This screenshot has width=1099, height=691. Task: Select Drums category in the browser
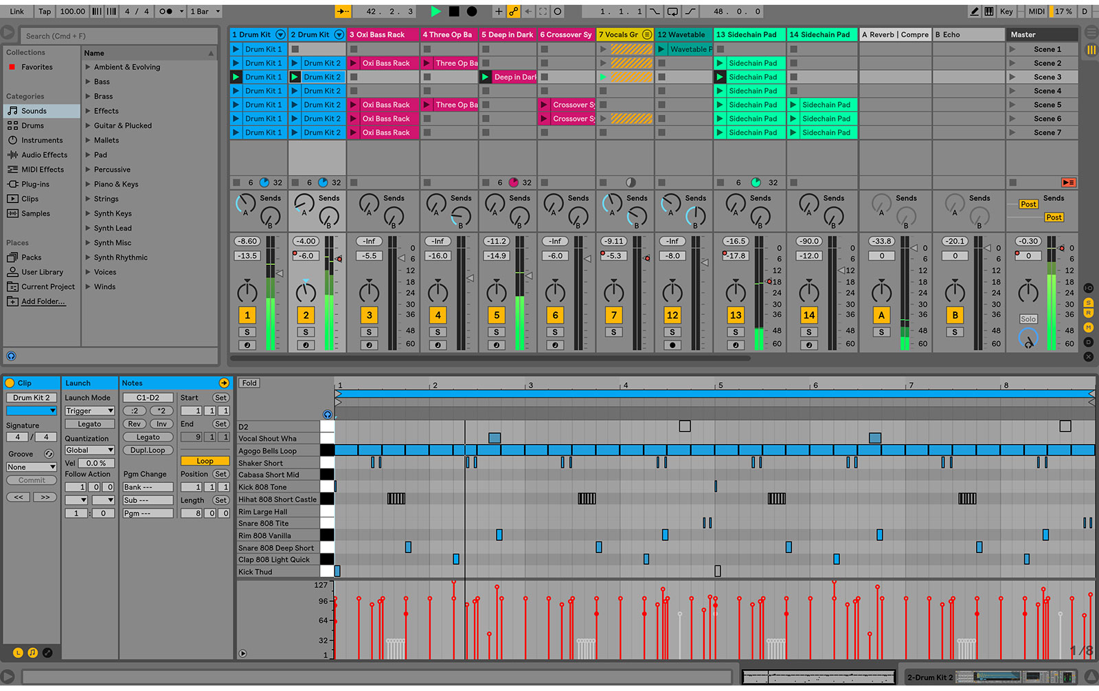click(32, 126)
